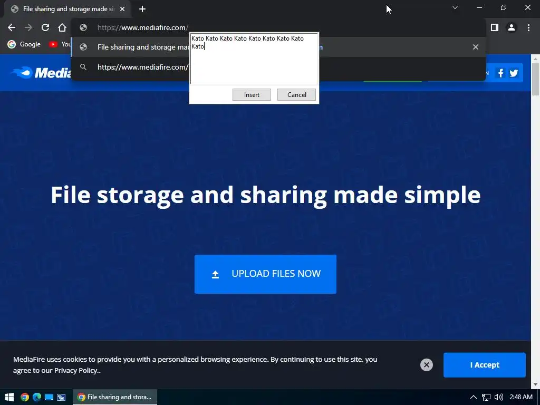Open the Chrome three-dot menu
The width and height of the screenshot is (540, 405).
(528, 27)
